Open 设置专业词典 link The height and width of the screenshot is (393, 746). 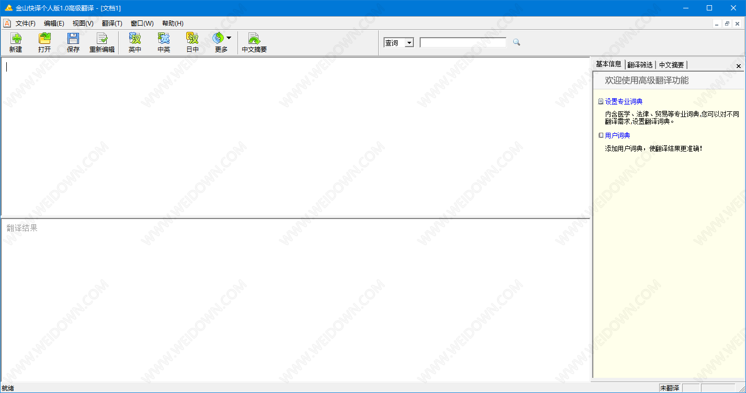[624, 101]
